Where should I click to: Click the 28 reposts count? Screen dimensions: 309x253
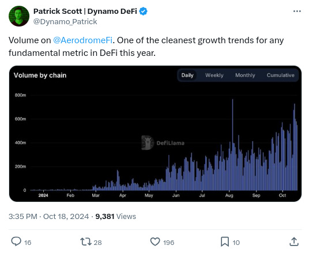(x=97, y=243)
